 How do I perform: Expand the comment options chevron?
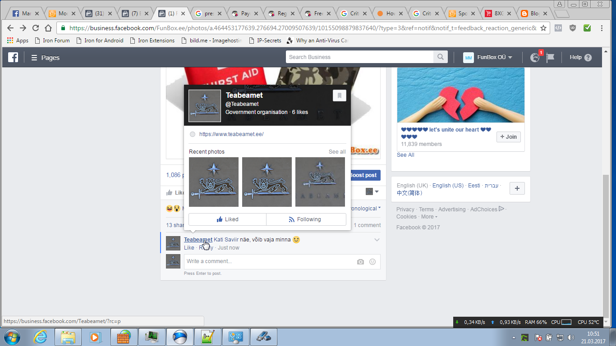tap(377, 240)
